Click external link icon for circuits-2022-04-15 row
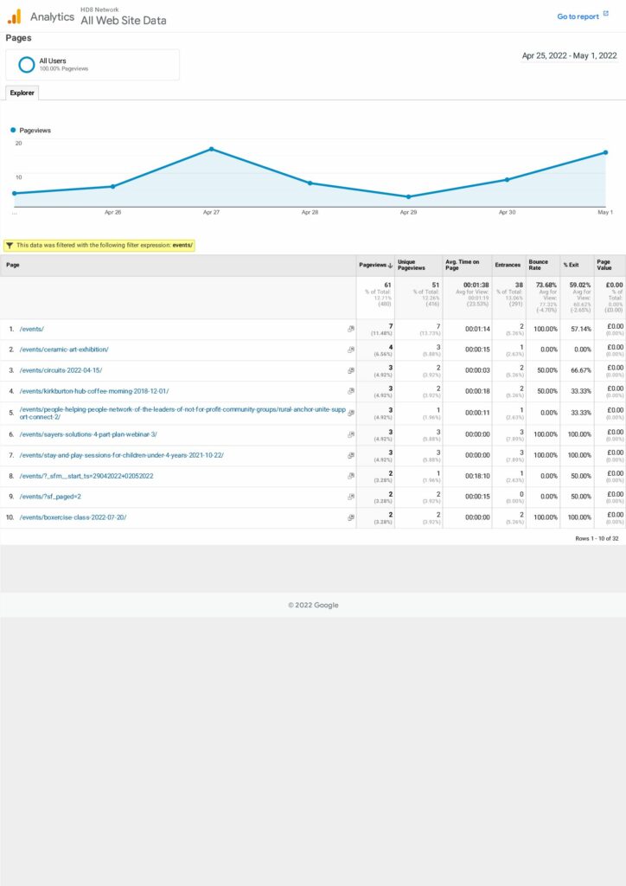 click(351, 370)
